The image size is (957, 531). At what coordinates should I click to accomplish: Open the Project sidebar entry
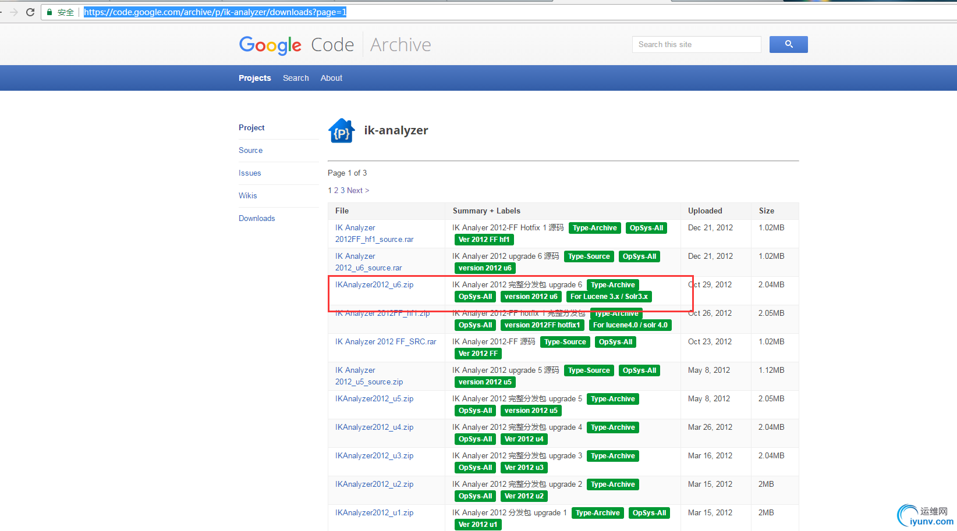(x=251, y=127)
